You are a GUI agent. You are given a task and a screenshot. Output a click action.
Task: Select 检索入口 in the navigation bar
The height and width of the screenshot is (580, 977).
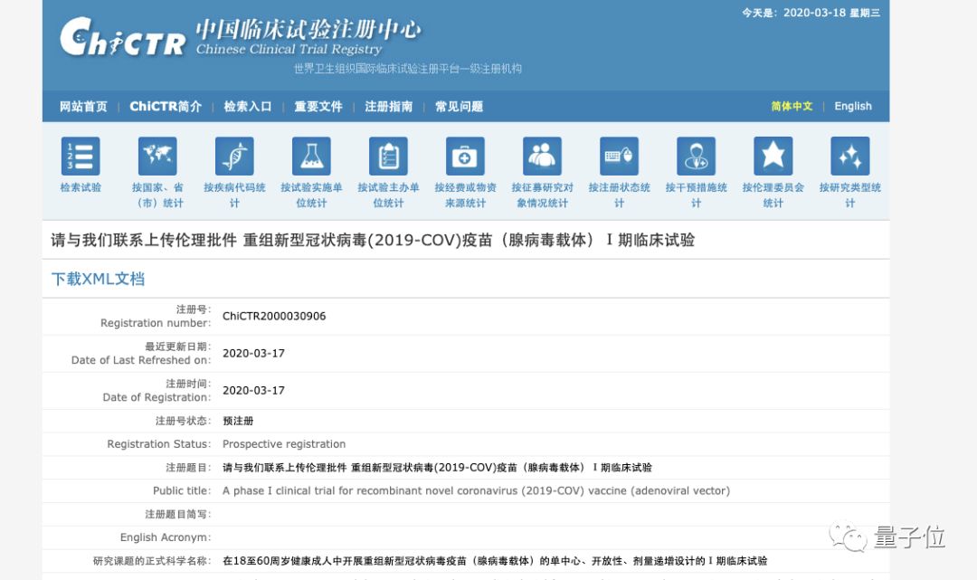pyautogui.click(x=248, y=107)
